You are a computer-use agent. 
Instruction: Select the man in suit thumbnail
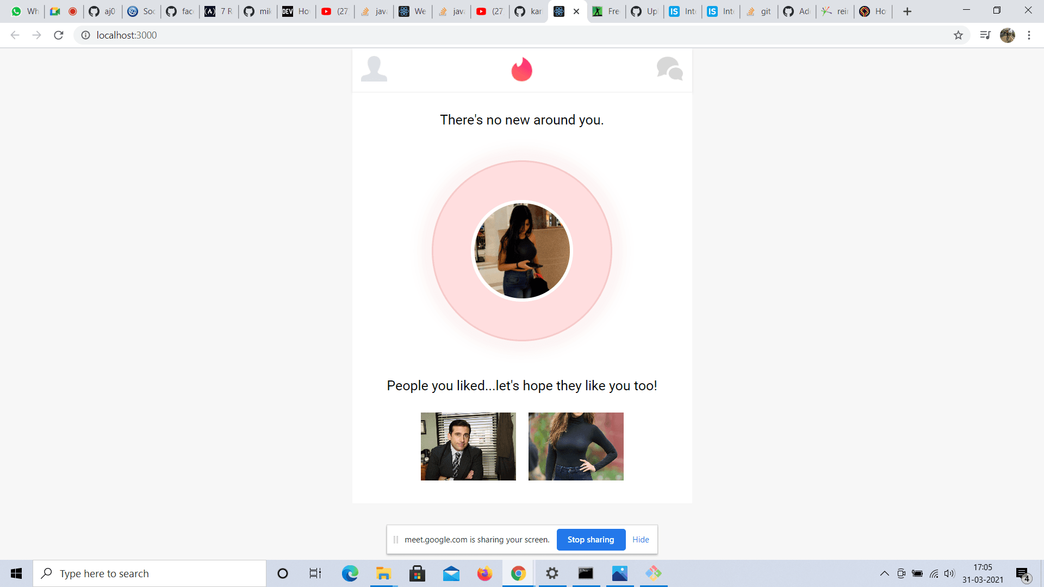(468, 446)
